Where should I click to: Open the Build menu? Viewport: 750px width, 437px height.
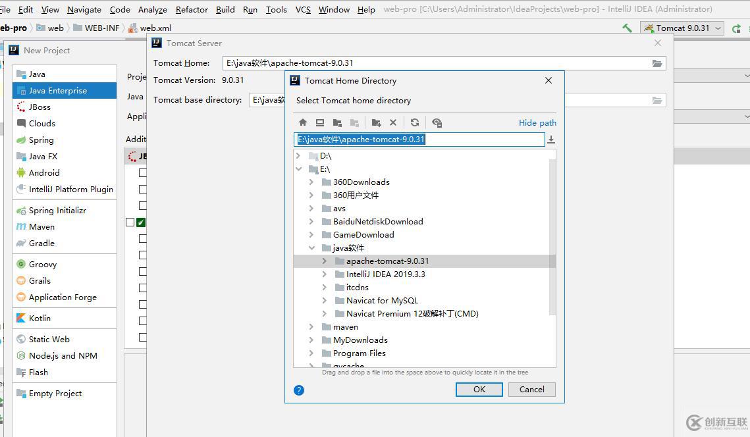coord(225,10)
